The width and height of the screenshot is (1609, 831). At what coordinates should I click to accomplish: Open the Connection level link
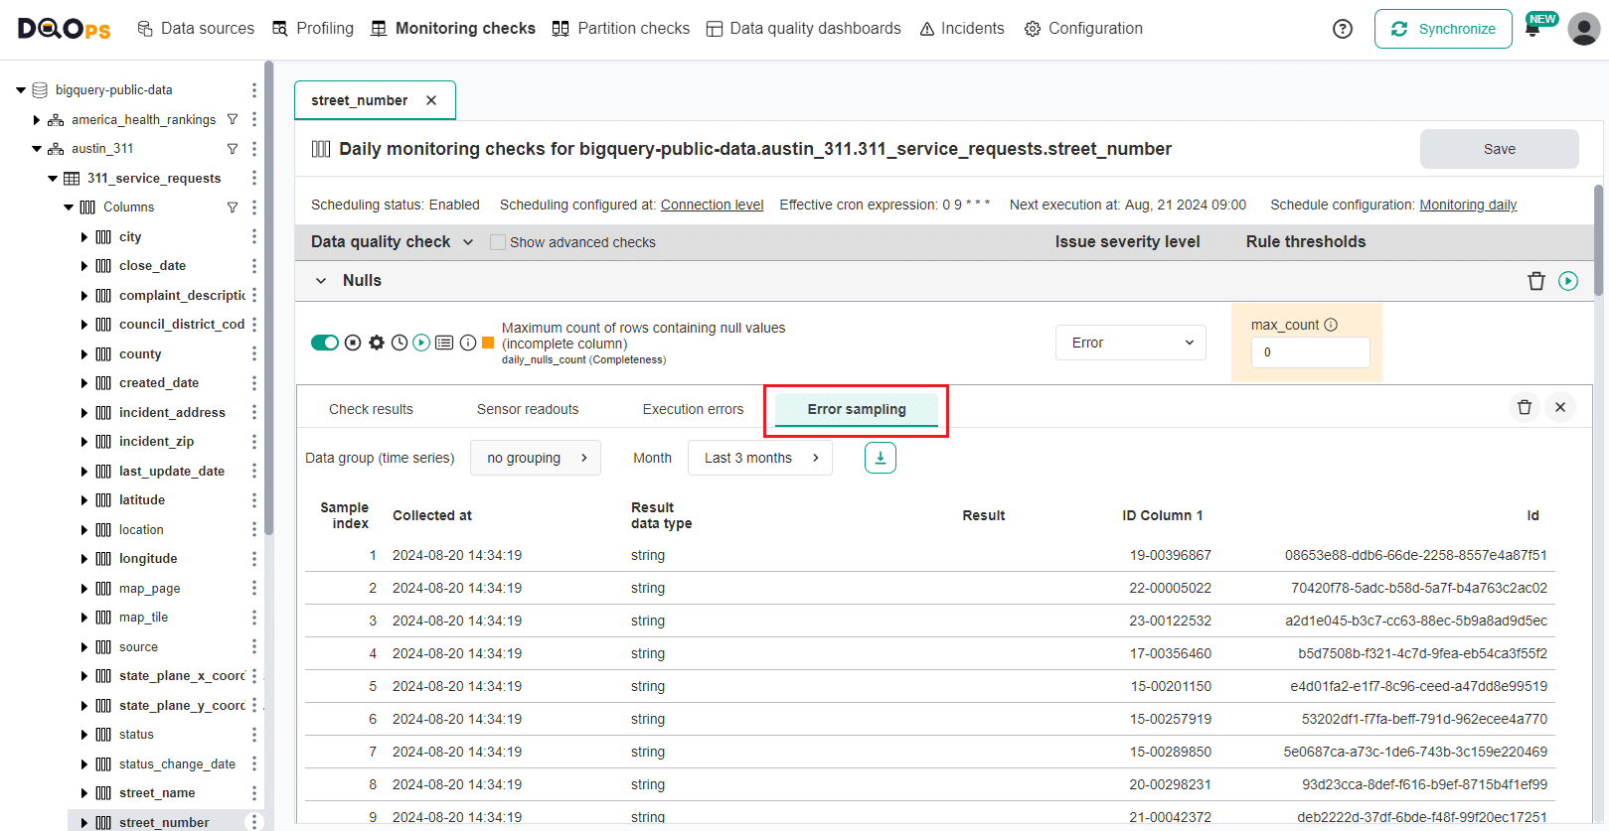click(712, 205)
